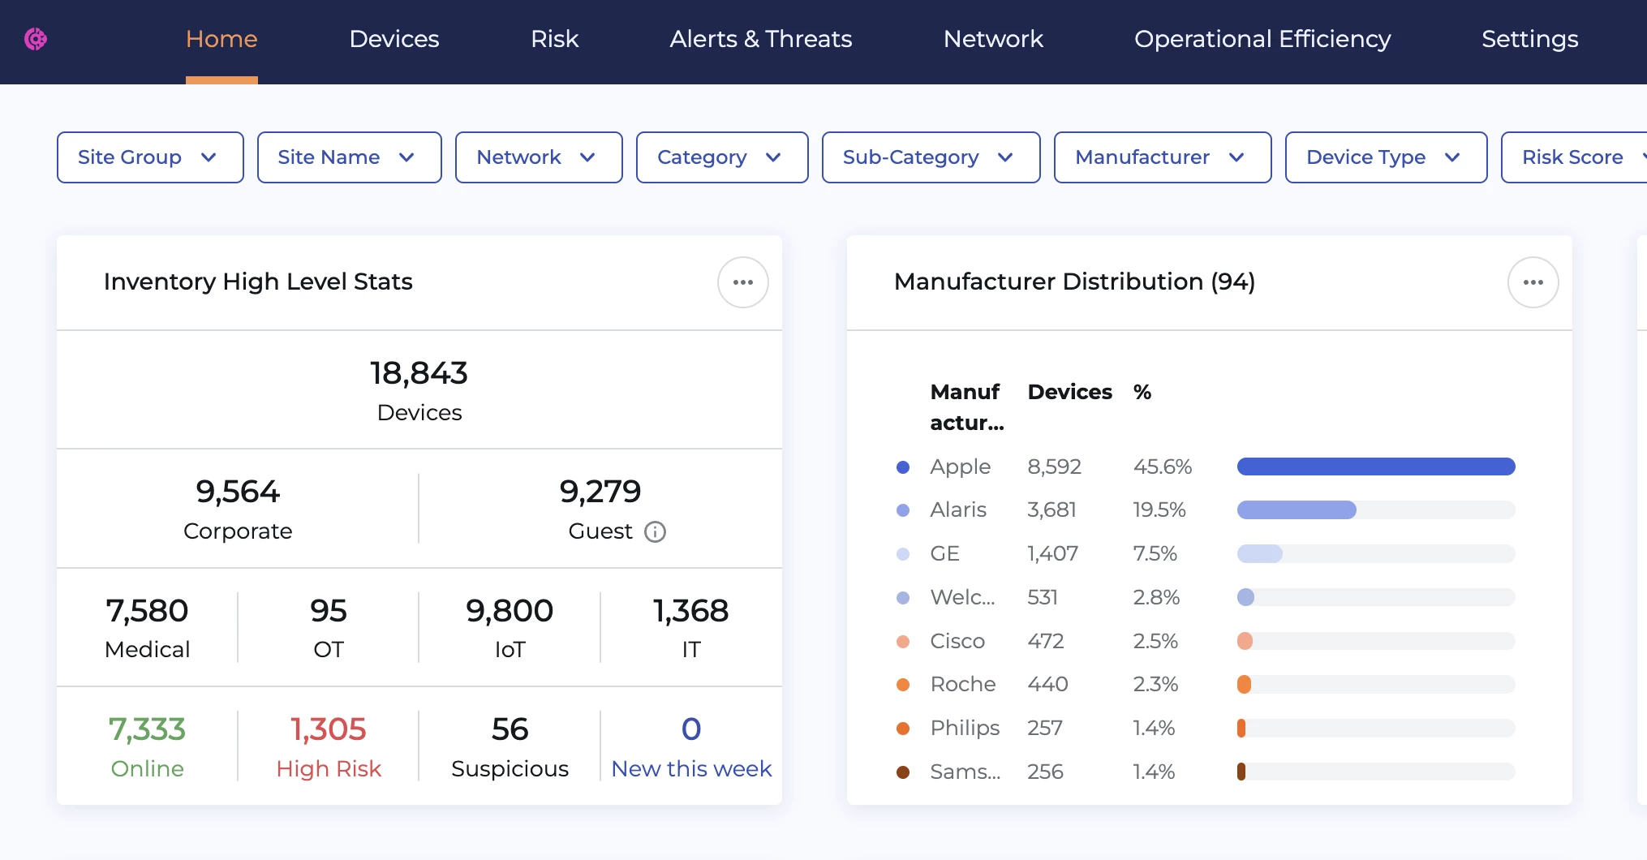Click the Devices column header
This screenshot has height=860, width=1647.
[x=1069, y=392]
